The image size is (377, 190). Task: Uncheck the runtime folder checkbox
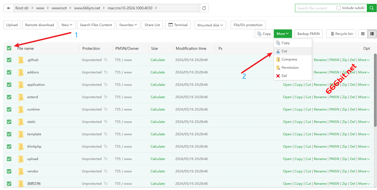[9, 109]
